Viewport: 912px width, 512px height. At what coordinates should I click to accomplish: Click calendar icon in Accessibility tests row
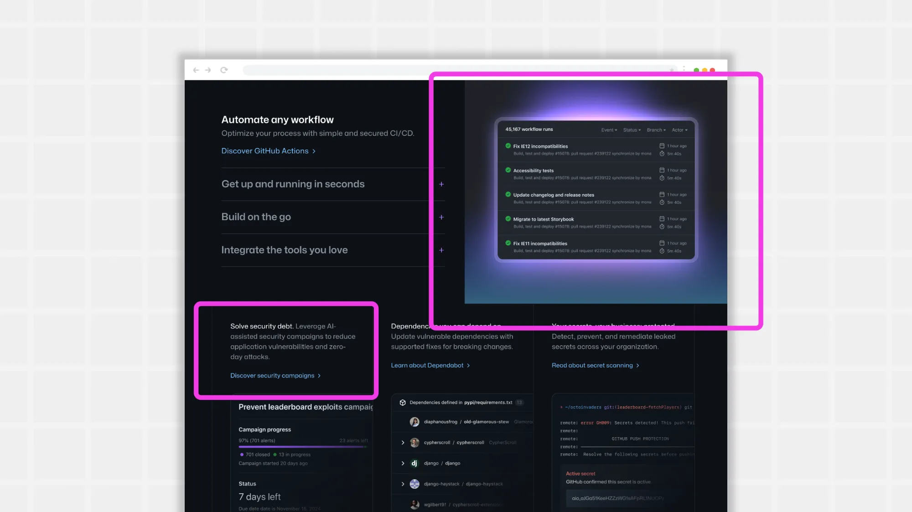point(662,170)
